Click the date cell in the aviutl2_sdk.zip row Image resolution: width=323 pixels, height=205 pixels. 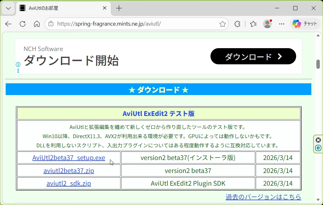point(278,183)
